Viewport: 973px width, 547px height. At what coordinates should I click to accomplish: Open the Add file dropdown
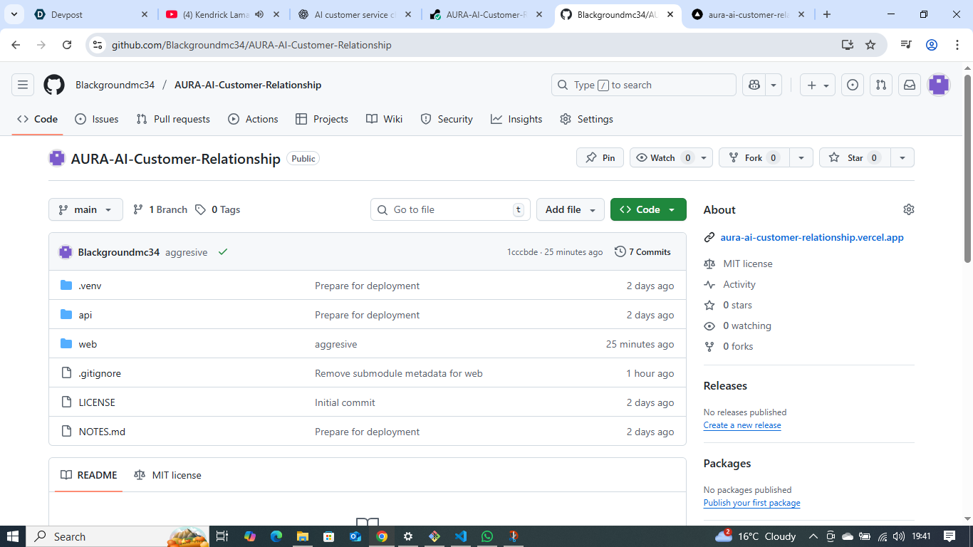click(x=571, y=209)
